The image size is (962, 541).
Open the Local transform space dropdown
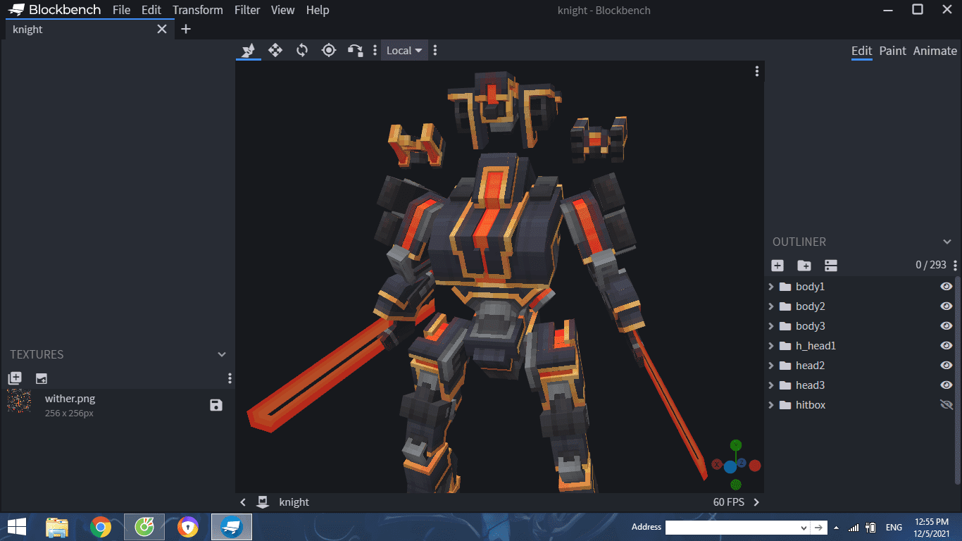404,50
